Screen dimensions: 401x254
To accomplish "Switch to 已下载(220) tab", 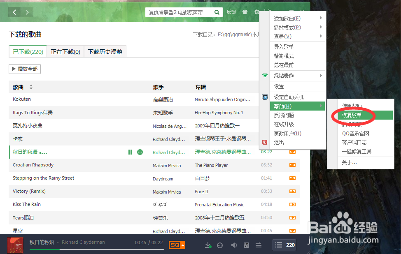I will 28,52.
